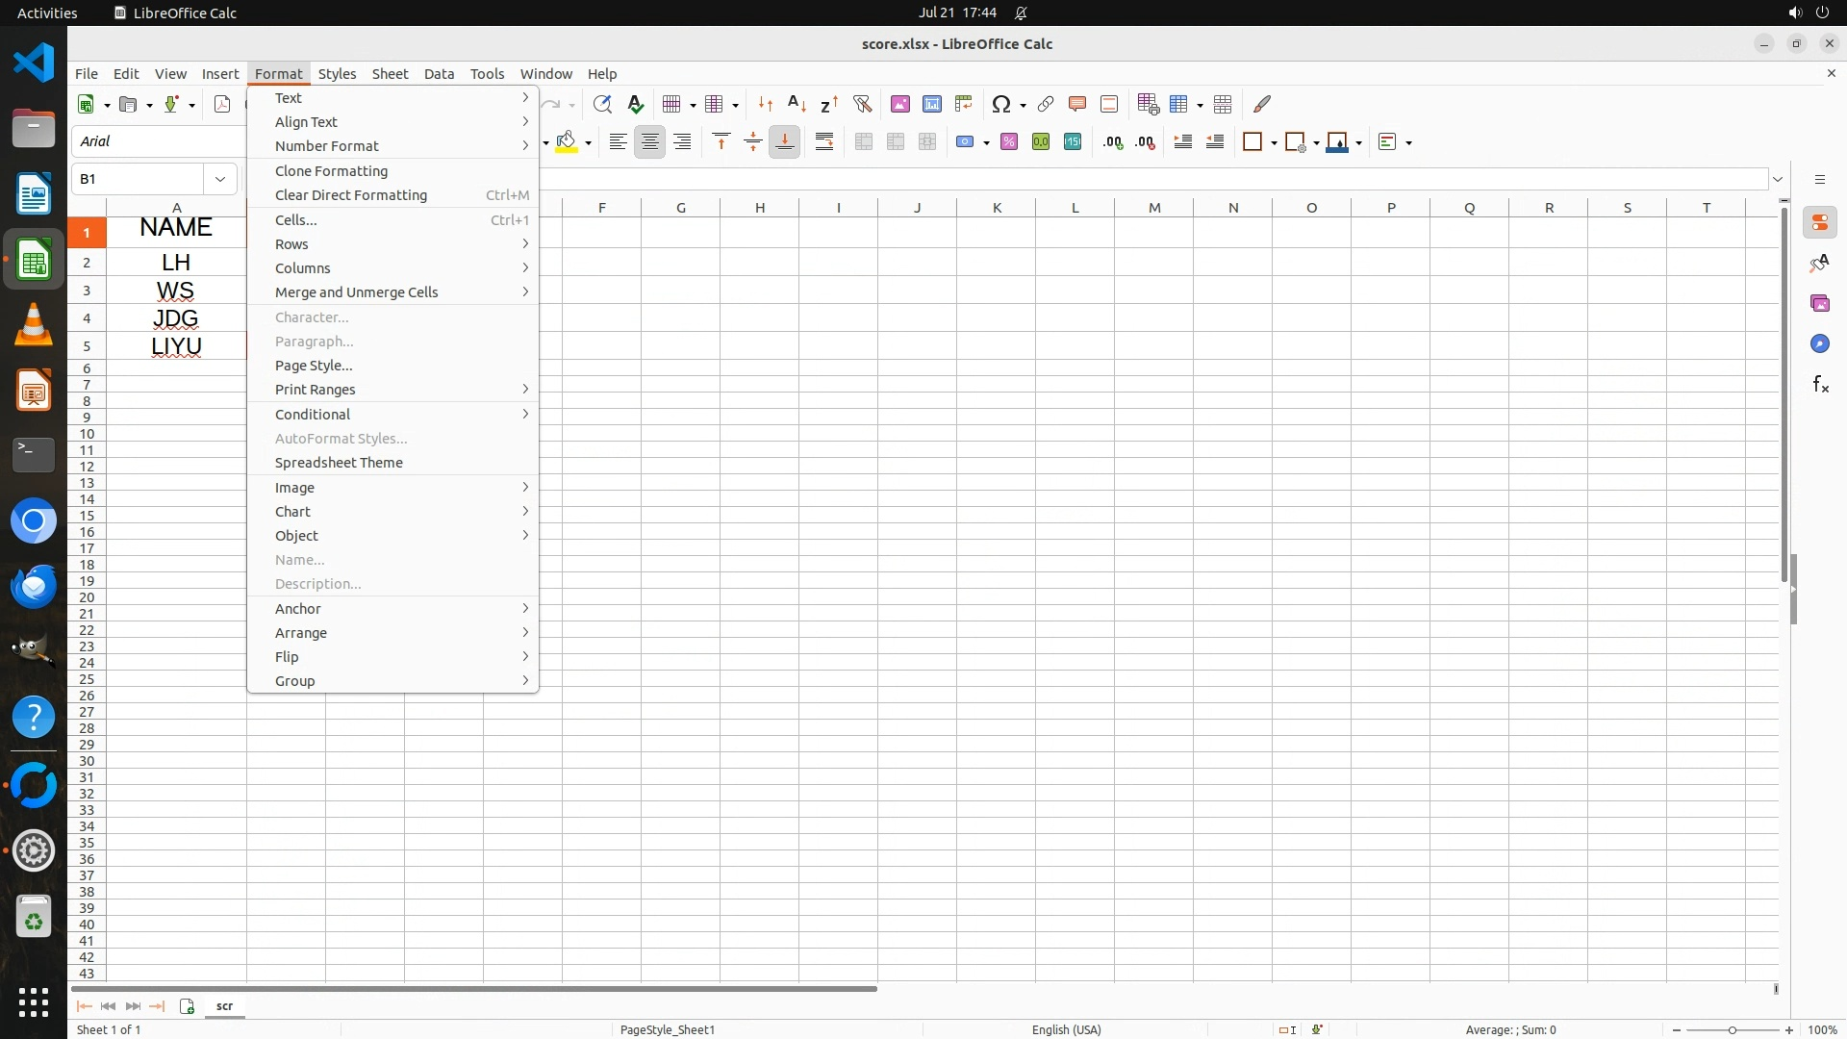Toggle Align Bottom button
This screenshot has height=1039, width=1847.
[x=785, y=142]
